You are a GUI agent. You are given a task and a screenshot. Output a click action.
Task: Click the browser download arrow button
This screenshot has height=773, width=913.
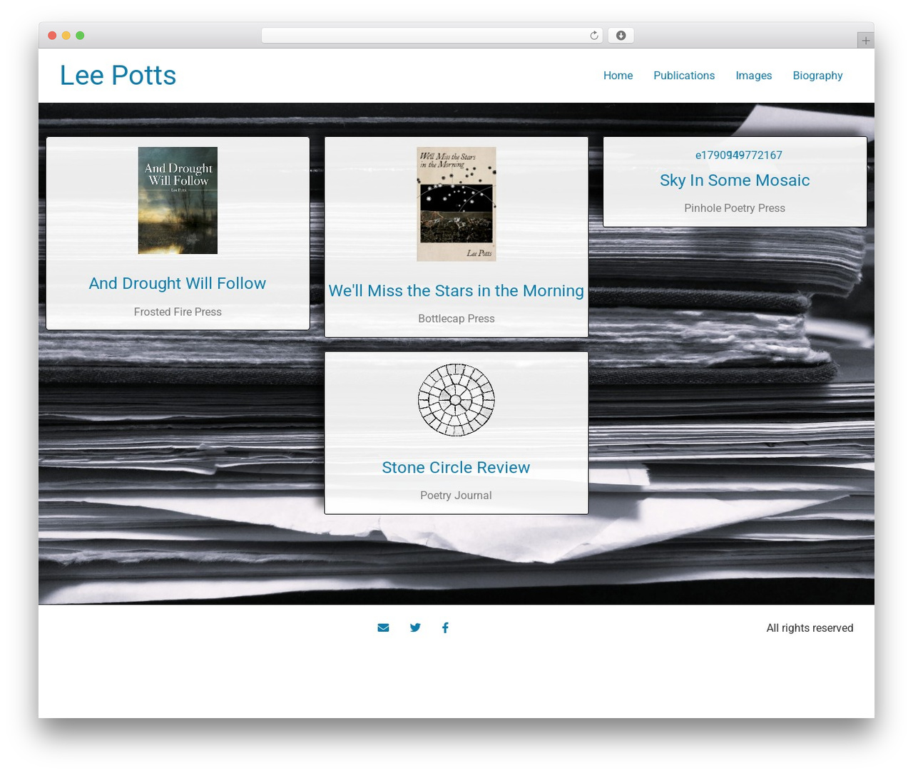pyautogui.click(x=621, y=36)
